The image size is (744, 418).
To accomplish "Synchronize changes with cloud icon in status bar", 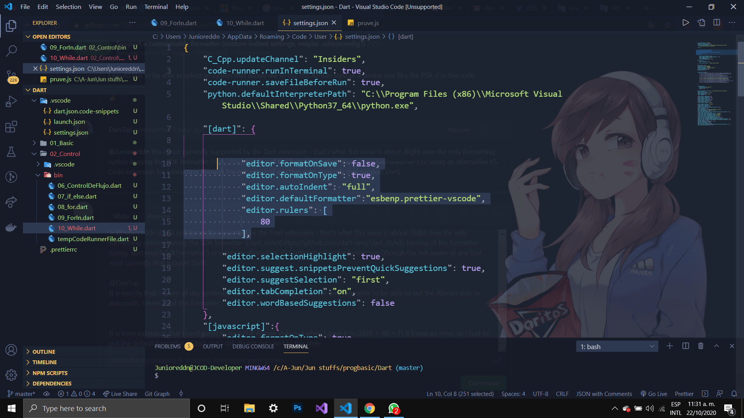I will click(46, 394).
